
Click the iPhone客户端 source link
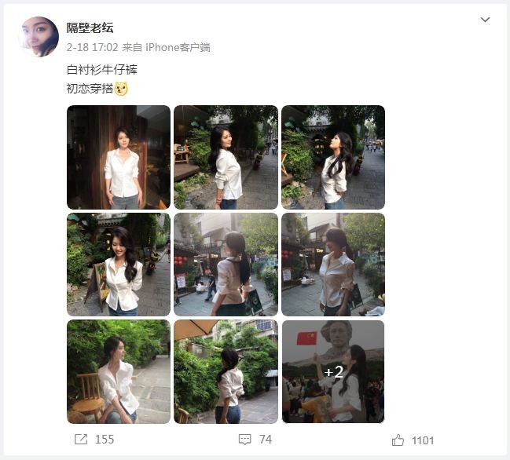point(178,47)
